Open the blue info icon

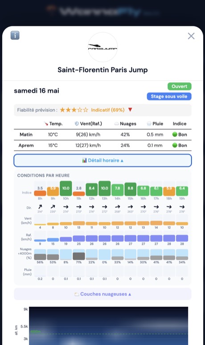click(x=15, y=35)
